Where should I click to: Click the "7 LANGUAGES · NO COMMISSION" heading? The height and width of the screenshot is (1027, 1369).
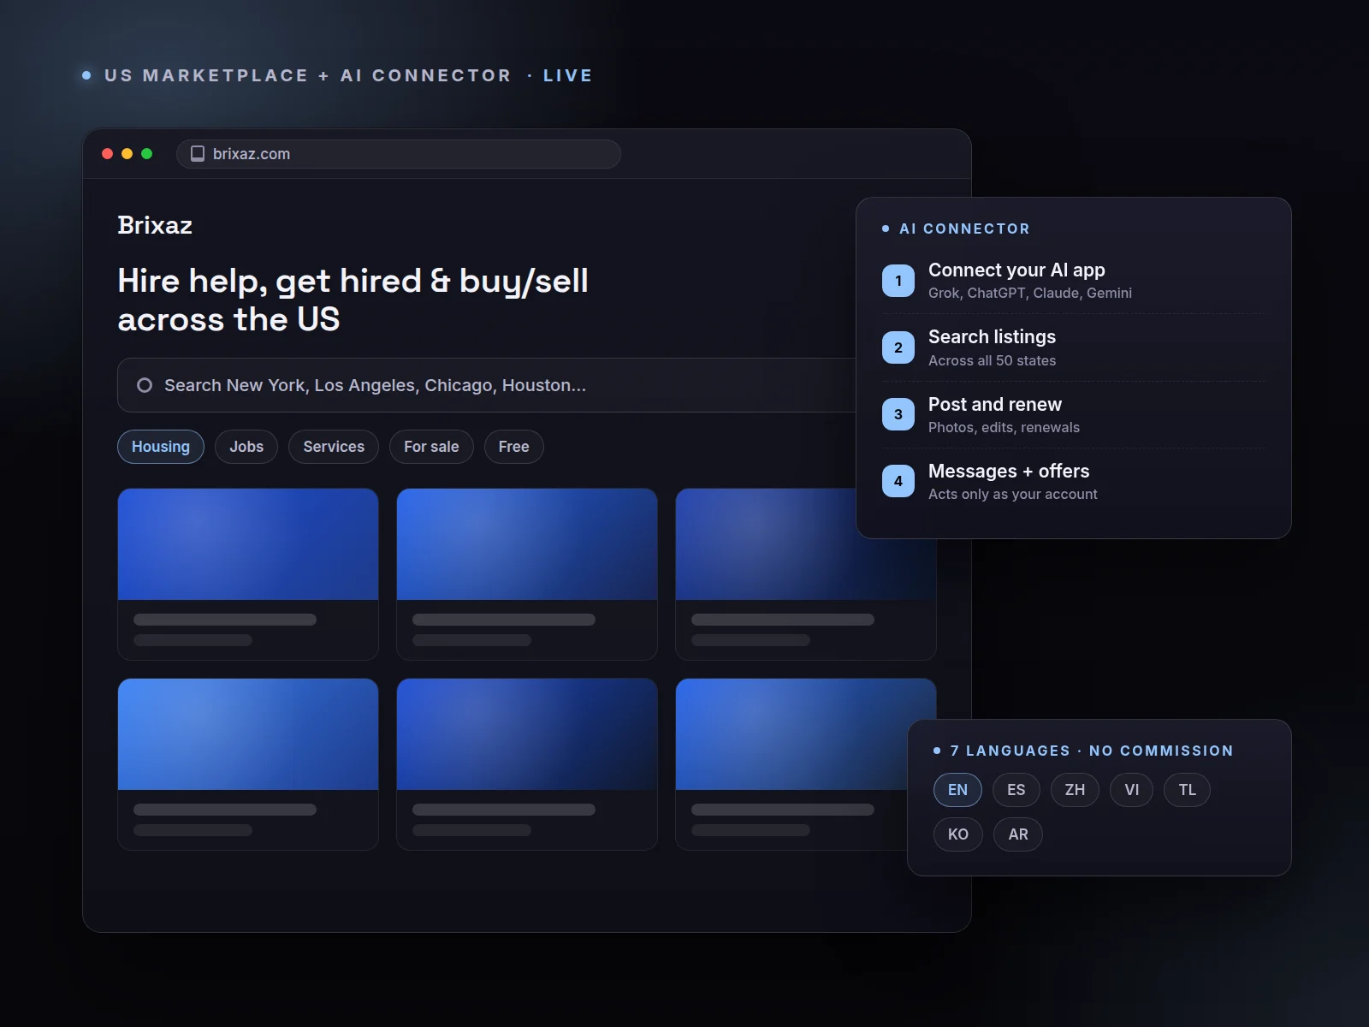click(x=1092, y=751)
